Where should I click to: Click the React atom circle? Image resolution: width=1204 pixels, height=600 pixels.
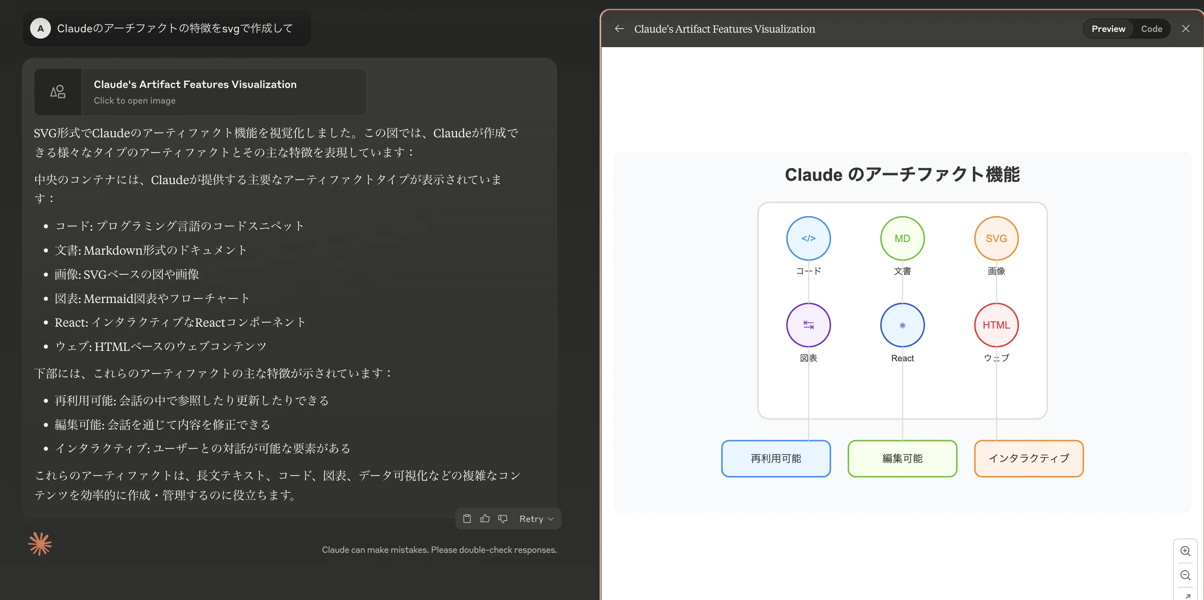click(902, 325)
